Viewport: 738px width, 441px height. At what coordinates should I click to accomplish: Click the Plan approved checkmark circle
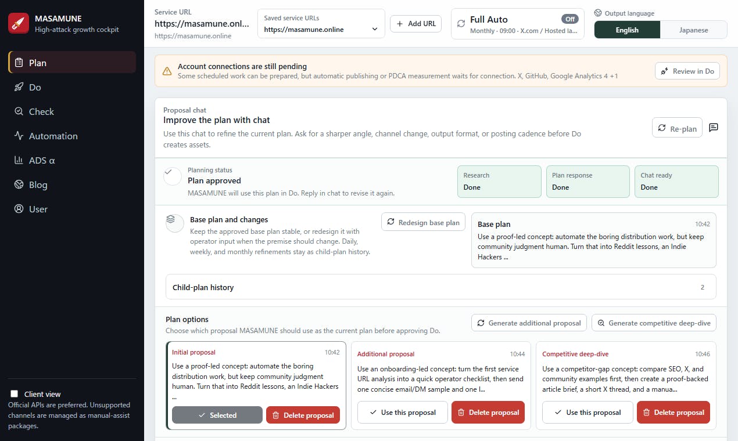[173, 176]
